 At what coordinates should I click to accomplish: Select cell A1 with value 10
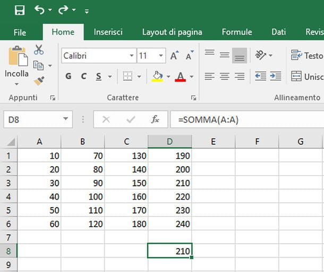pyautogui.click(x=39, y=155)
